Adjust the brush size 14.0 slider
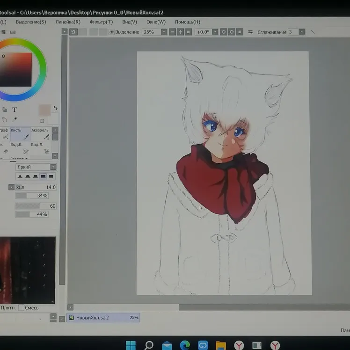Image resolution: width=350 pixels, height=350 pixels. pos(36,187)
